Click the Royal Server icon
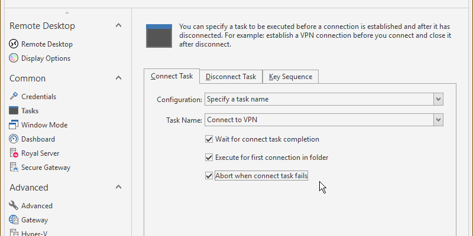The height and width of the screenshot is (236, 473). pos(14,153)
